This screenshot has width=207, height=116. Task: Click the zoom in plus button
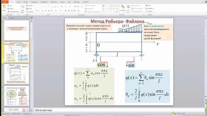point(202,113)
